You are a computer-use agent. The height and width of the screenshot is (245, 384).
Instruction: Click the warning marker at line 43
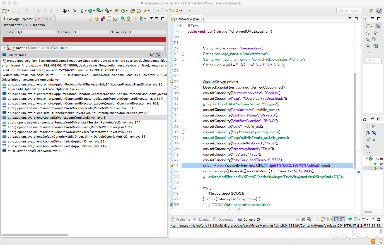click(x=172, y=165)
